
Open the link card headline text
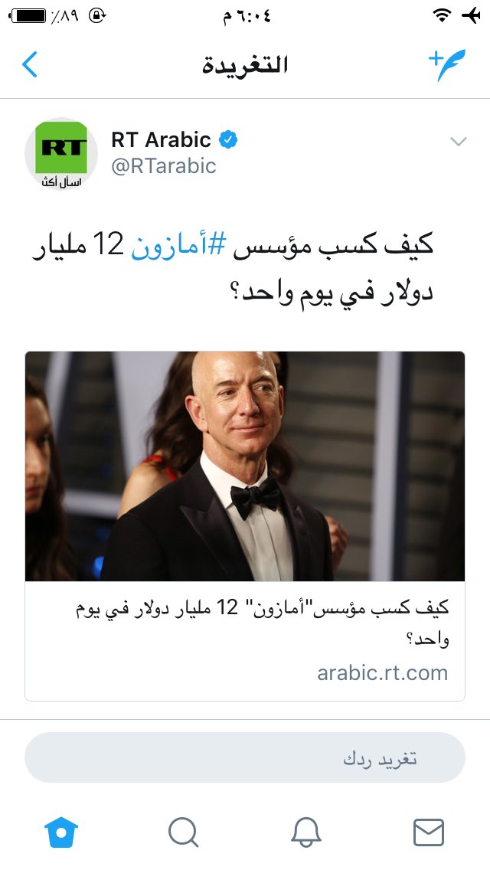pyautogui.click(x=262, y=623)
